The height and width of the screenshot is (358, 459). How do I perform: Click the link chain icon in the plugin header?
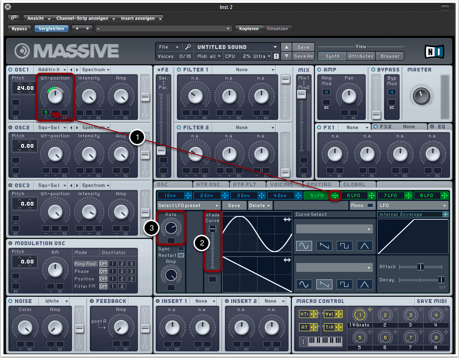coord(14,18)
